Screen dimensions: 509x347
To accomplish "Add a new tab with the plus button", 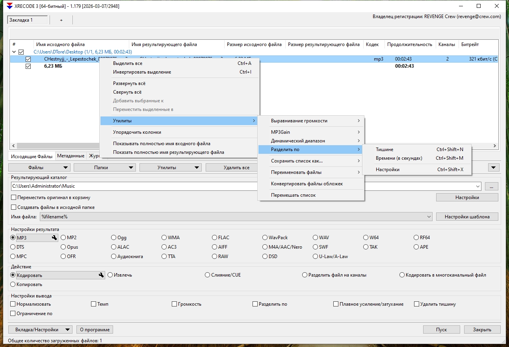I will 61,20.
